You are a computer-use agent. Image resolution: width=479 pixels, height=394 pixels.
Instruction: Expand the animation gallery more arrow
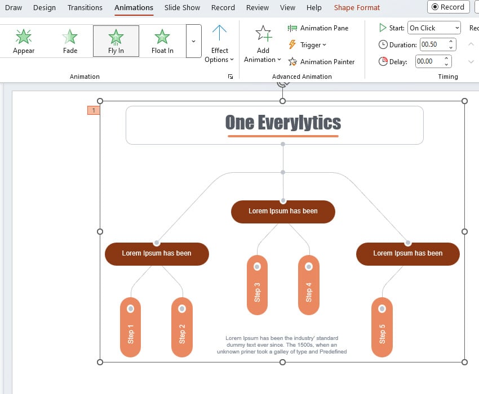[193, 41]
